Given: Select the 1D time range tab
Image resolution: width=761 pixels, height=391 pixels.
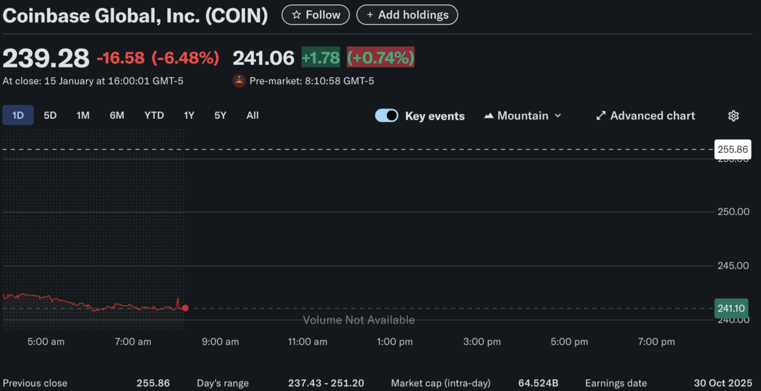Looking at the screenshot, I should [x=18, y=116].
